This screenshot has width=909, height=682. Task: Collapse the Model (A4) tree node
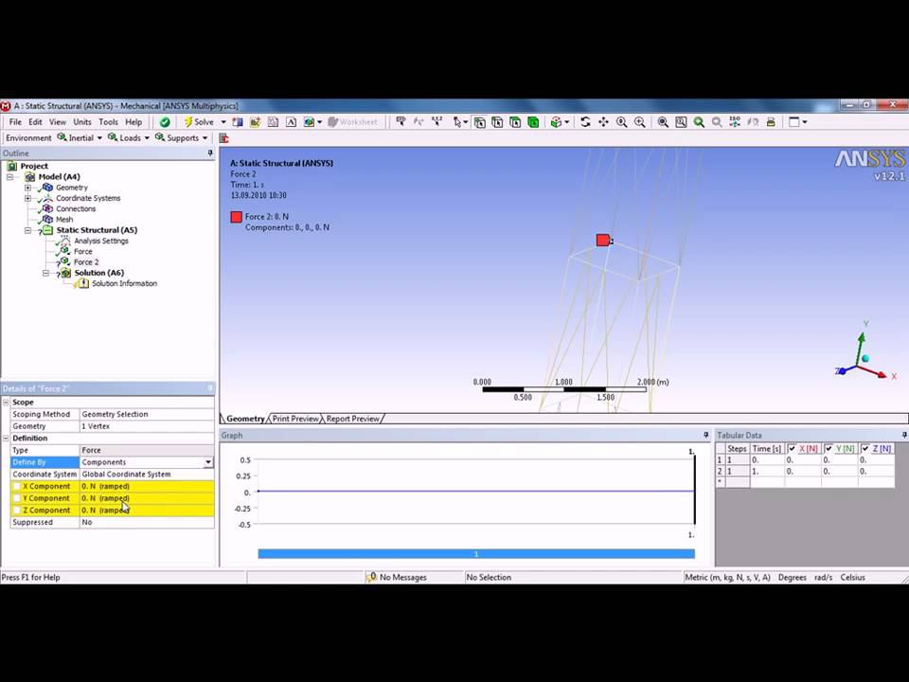(x=9, y=177)
